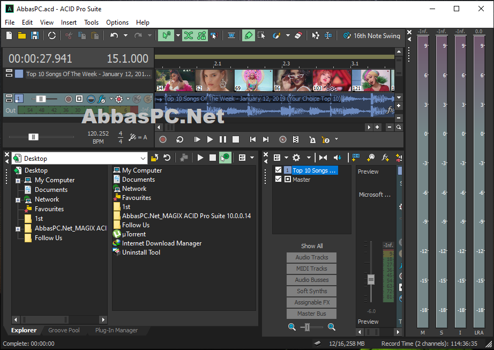Go up one folder level in Explorer
Viewport: 494px width, 350px height.
coord(154,158)
